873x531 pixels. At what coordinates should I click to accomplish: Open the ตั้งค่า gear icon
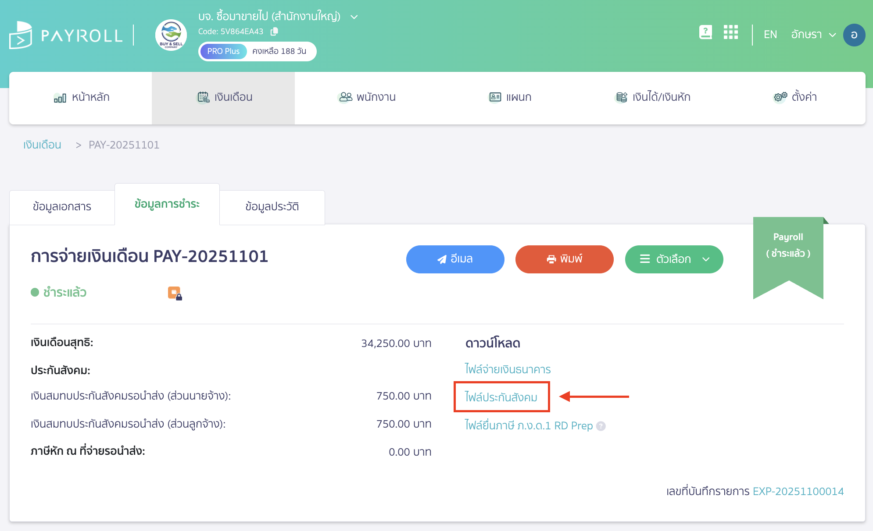click(x=778, y=97)
